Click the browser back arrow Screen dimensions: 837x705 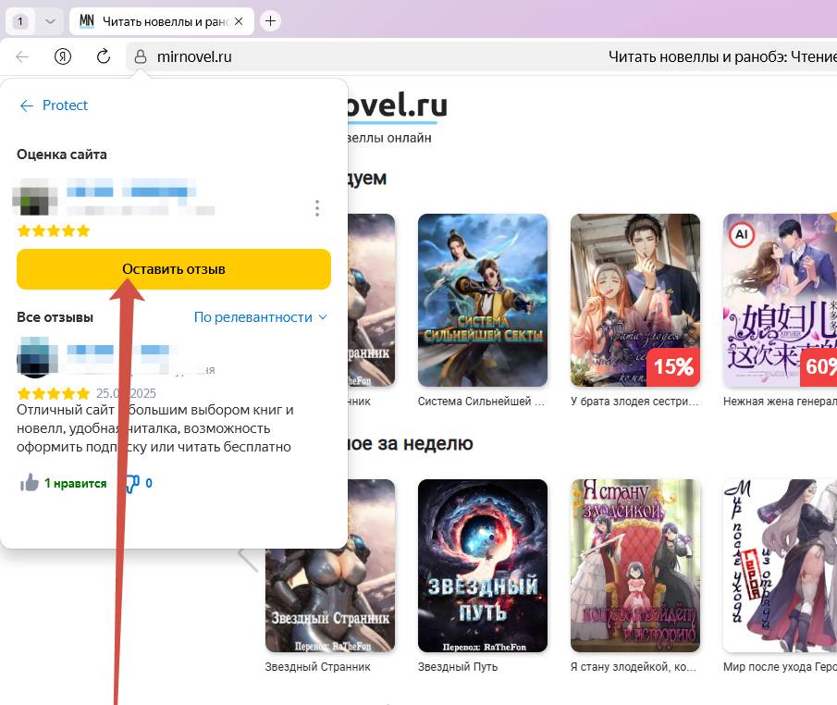tap(22, 56)
